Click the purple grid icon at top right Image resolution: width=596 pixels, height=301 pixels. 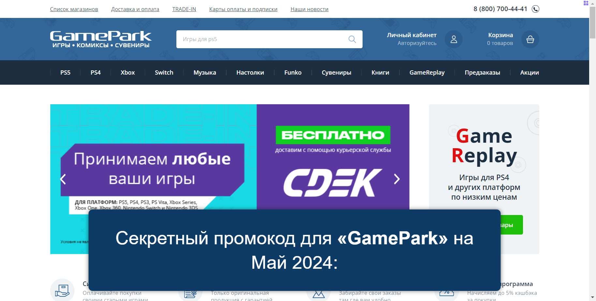point(586,3)
